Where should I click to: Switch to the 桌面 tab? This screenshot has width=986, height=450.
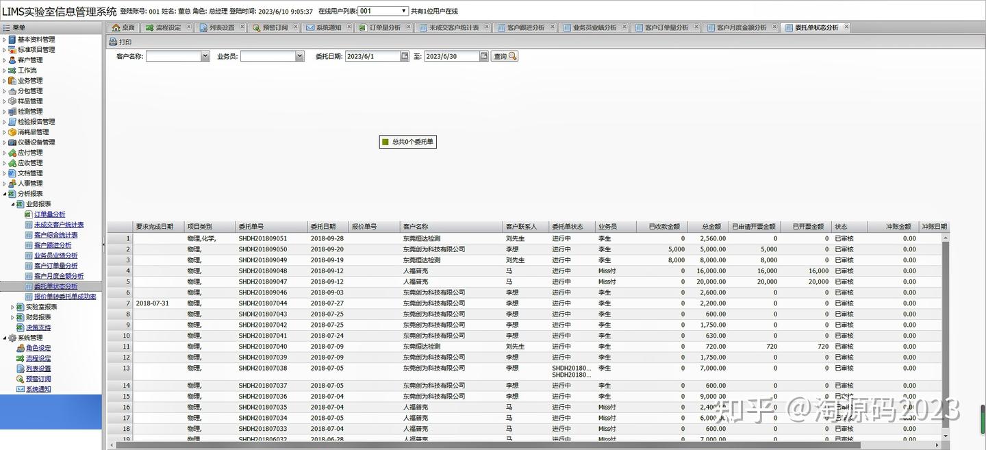123,27
